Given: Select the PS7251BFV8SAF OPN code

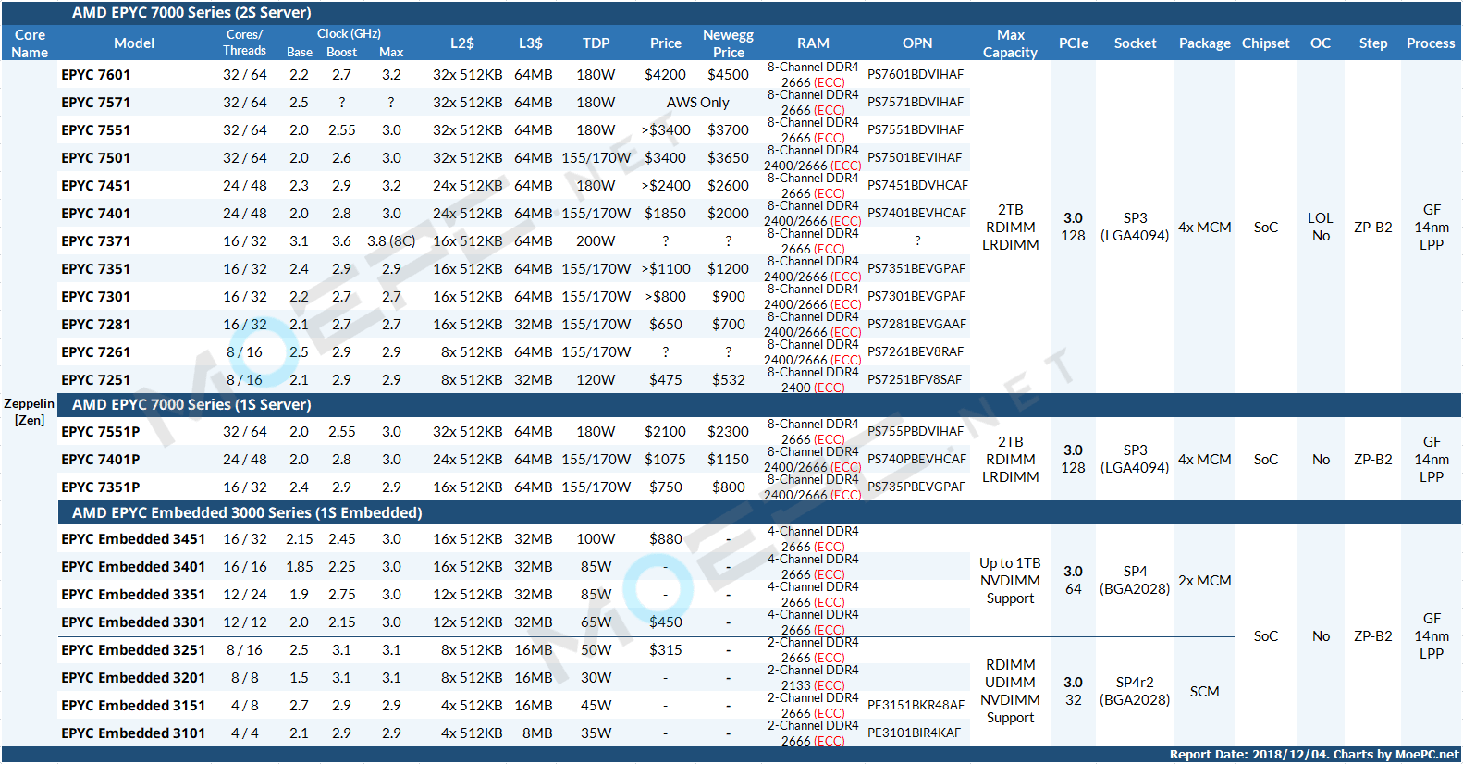Looking at the screenshot, I should (x=915, y=380).
